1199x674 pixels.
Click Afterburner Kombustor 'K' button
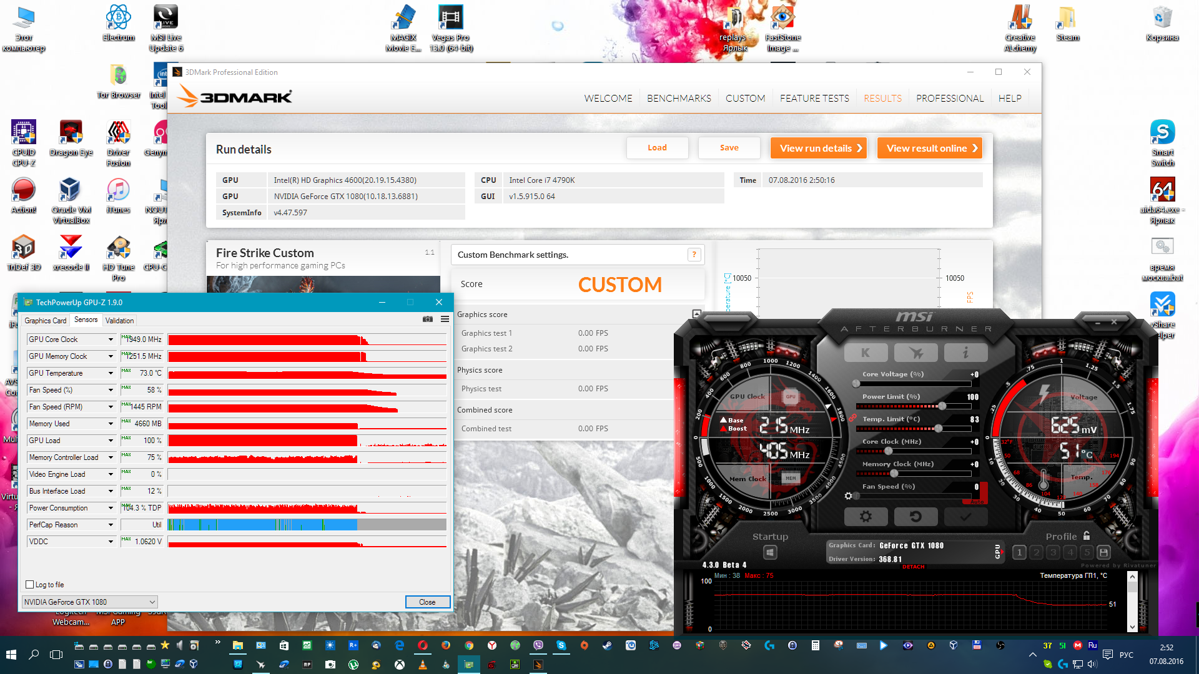pos(866,353)
